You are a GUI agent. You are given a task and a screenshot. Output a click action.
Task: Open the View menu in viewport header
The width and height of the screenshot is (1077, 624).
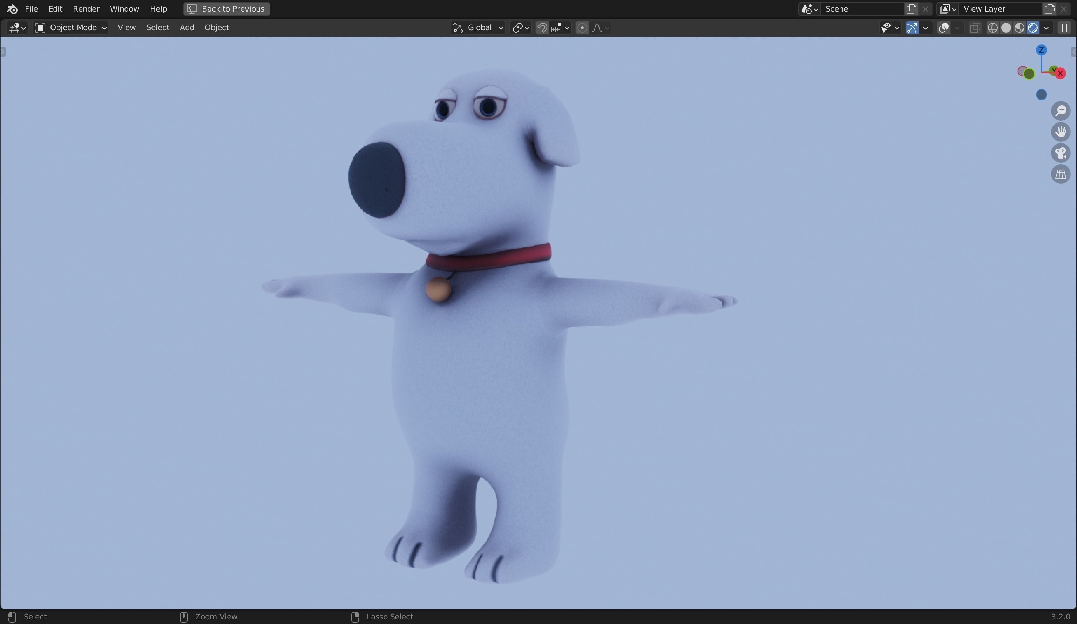tap(127, 27)
